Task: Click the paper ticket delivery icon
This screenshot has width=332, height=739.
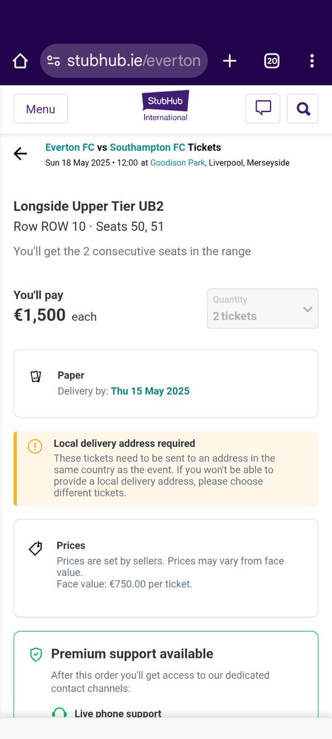Action: click(x=36, y=376)
